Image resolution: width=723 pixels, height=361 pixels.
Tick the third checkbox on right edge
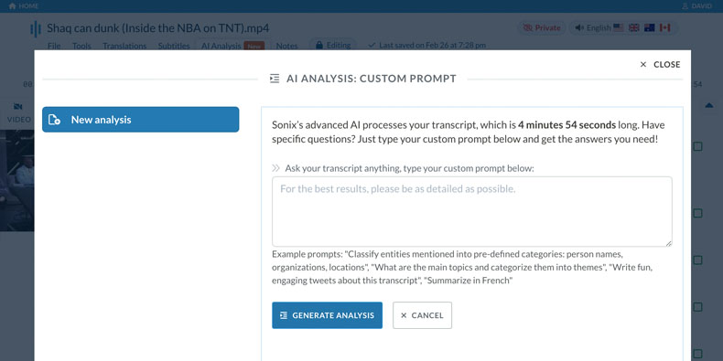tap(697, 260)
